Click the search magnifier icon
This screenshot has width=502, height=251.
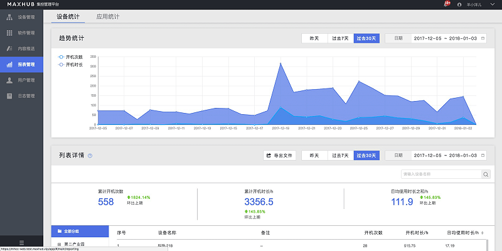(x=486, y=174)
